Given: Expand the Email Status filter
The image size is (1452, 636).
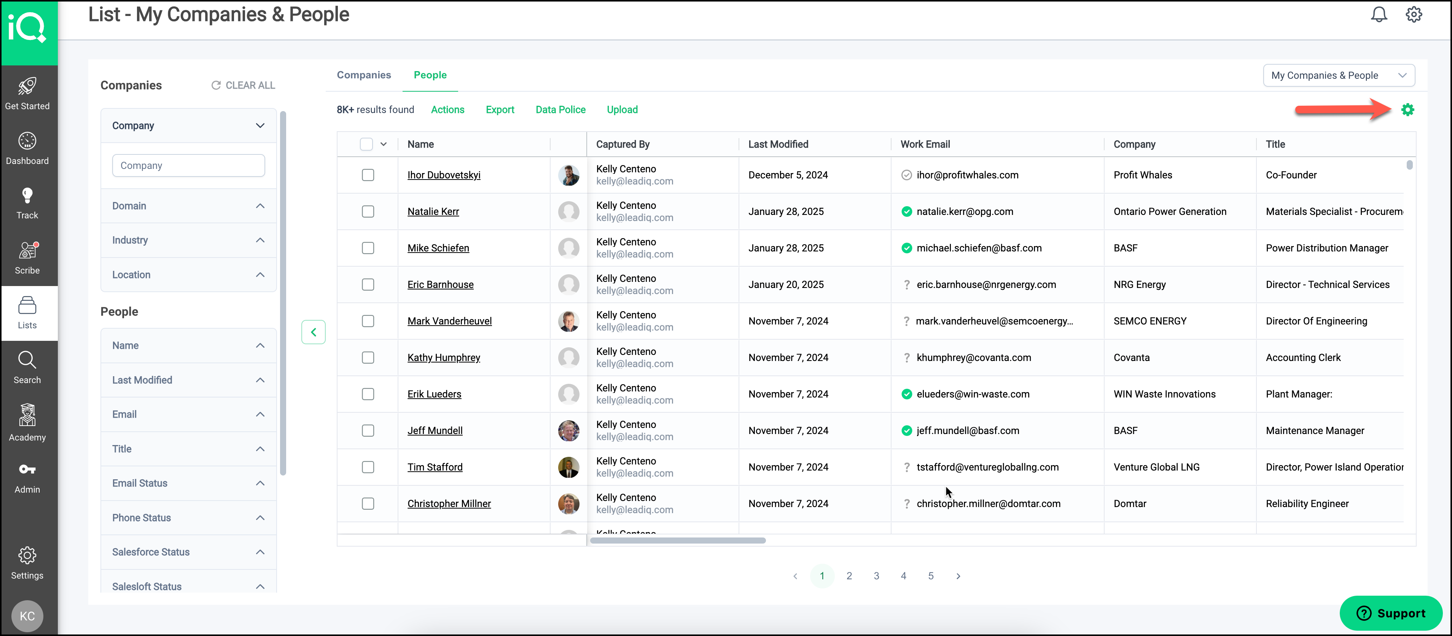Looking at the screenshot, I should 188,483.
